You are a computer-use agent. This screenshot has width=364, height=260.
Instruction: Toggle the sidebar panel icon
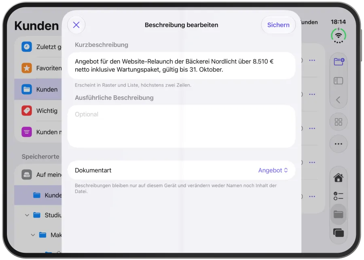(338, 81)
